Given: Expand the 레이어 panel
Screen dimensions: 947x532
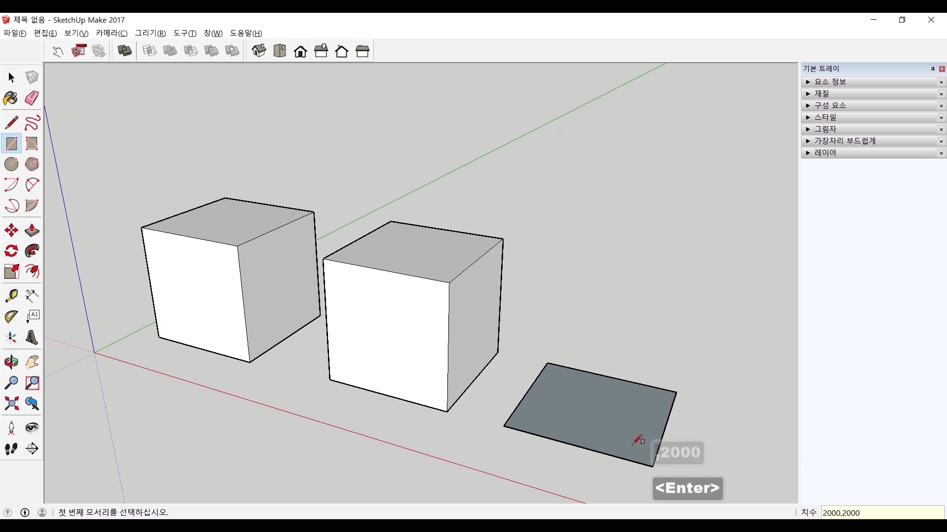Looking at the screenshot, I should 825,153.
